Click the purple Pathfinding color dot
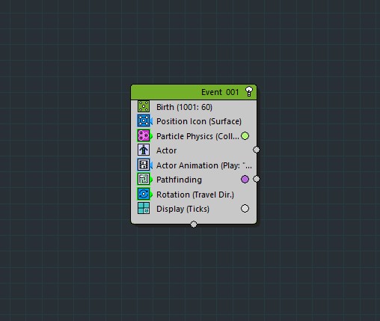Screen dimensions: 380x321 pyautogui.click(x=245, y=179)
